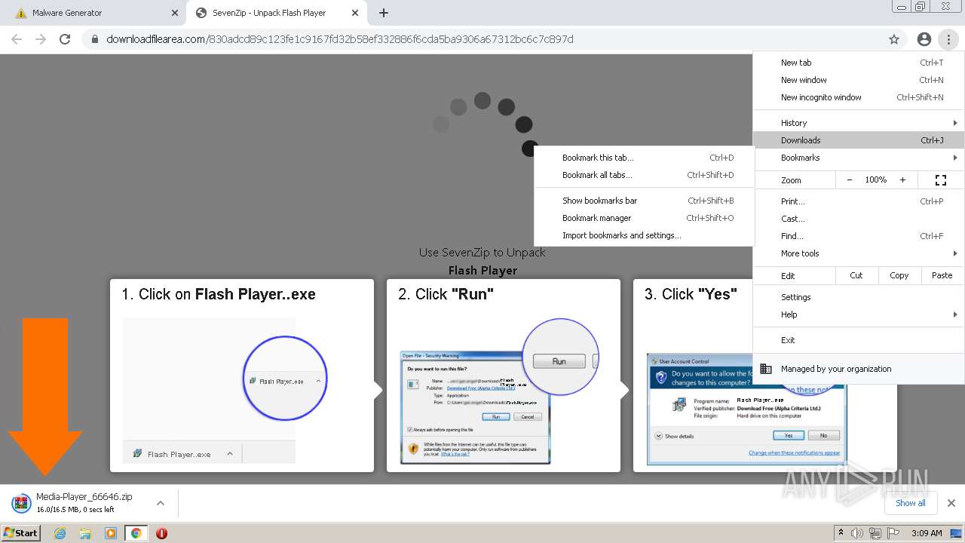Click the taskbar clock 3:09 AM

click(927, 533)
